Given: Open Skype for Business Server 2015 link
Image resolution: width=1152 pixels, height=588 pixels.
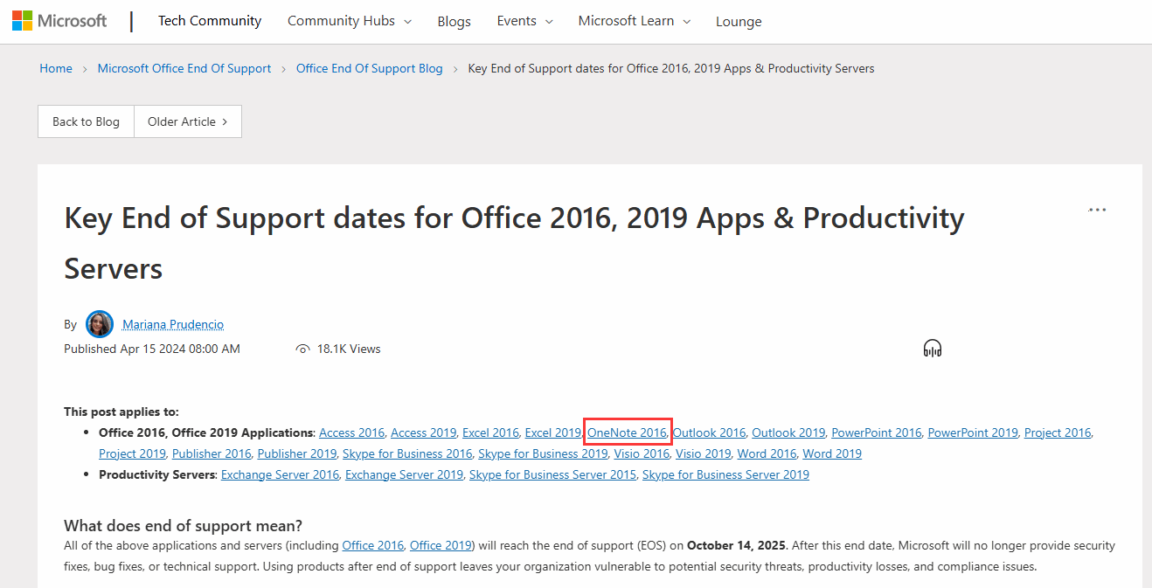Looking at the screenshot, I should [x=552, y=474].
